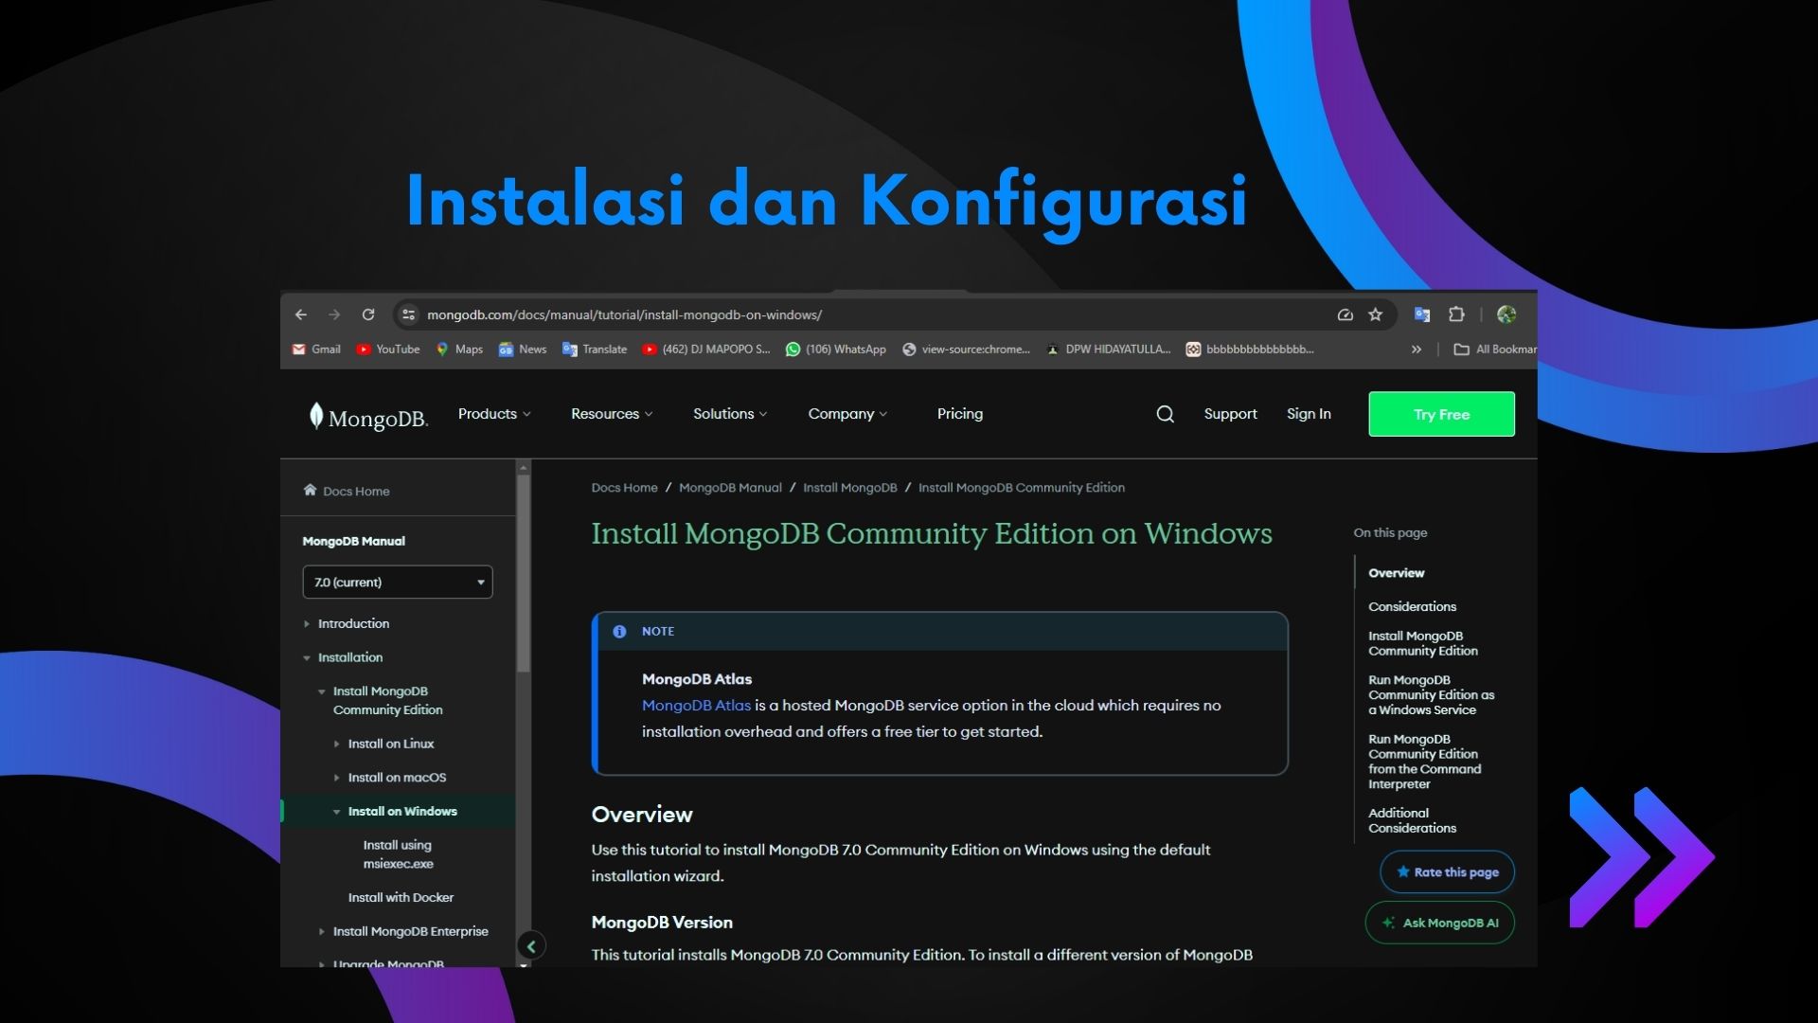Expand Introduction tree item
Screen dimensions: 1818x1023
click(307, 624)
